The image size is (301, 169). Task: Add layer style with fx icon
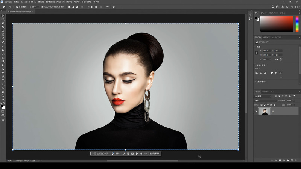click(x=276, y=160)
